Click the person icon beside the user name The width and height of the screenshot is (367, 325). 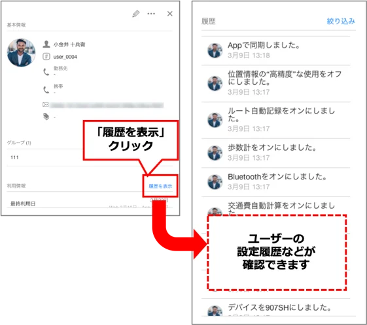46,44
